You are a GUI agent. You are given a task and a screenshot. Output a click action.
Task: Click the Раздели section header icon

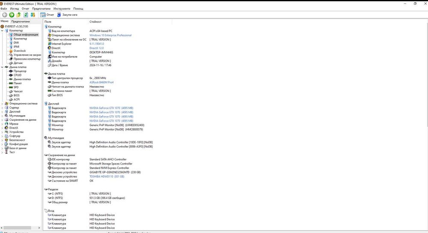pos(46,189)
